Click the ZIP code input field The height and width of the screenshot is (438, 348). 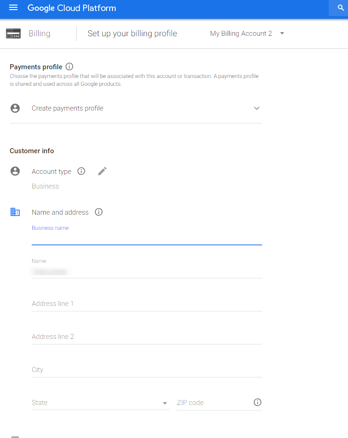[x=213, y=403]
